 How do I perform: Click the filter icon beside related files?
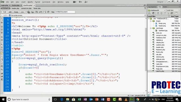(145, 8)
